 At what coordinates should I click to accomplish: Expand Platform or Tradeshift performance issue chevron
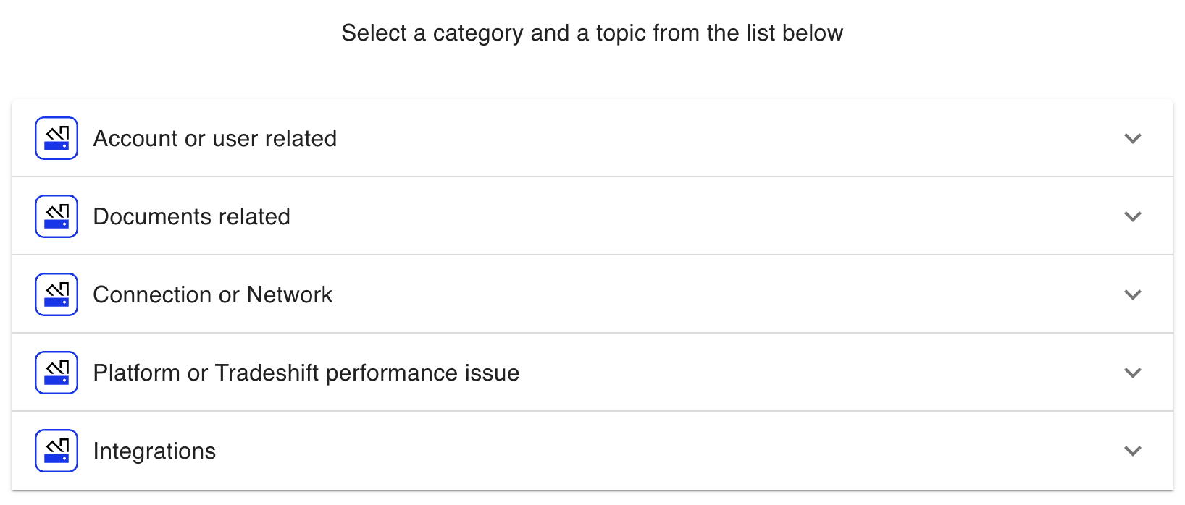coord(1133,373)
